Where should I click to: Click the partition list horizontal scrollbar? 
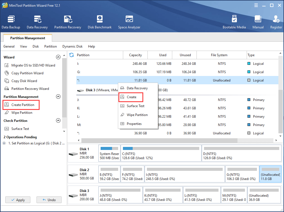point(159,140)
